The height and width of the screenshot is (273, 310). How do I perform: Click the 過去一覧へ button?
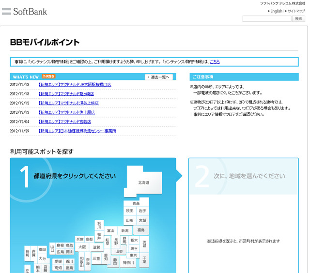pyautogui.click(x=159, y=77)
